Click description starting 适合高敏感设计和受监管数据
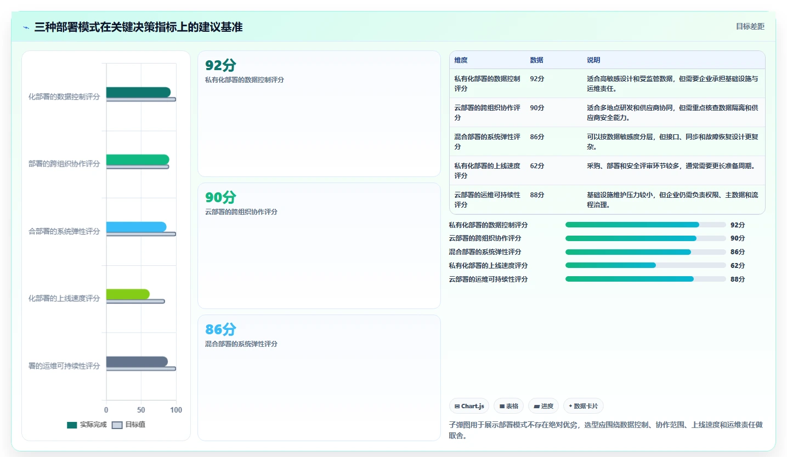The image size is (787, 457). pos(672,84)
